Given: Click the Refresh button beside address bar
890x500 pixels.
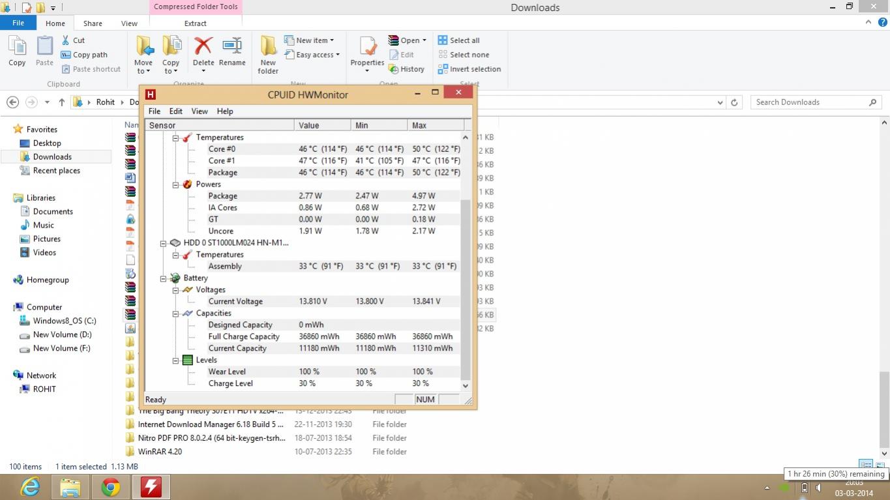Looking at the screenshot, I should (734, 102).
